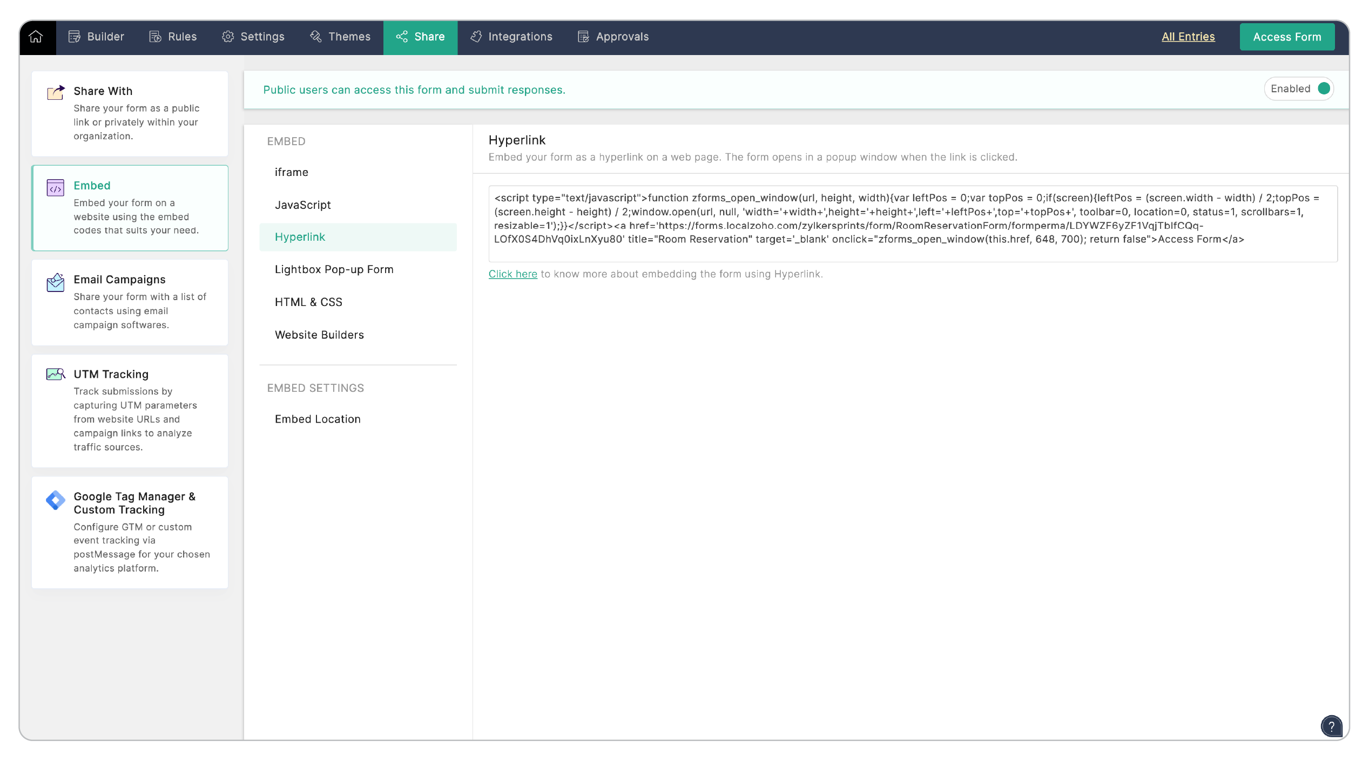
Task: Click the Embed code icon
Action: pyautogui.click(x=56, y=188)
